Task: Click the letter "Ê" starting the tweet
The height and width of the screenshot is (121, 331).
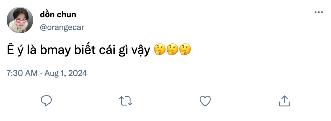Action: coord(10,49)
